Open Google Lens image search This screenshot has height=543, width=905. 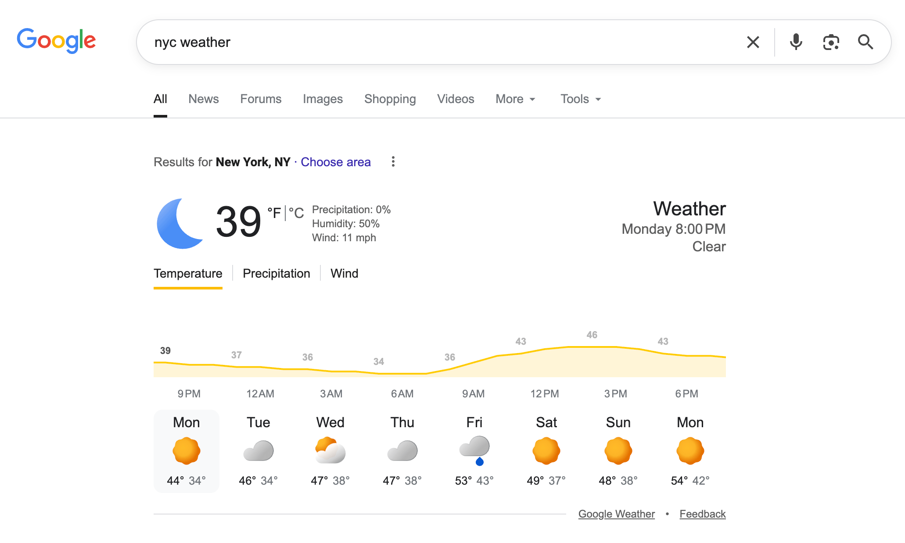click(831, 42)
